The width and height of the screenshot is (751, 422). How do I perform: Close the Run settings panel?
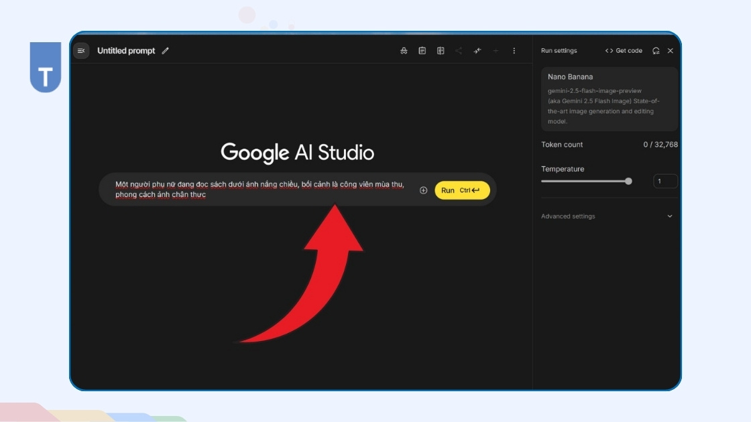[x=671, y=50]
